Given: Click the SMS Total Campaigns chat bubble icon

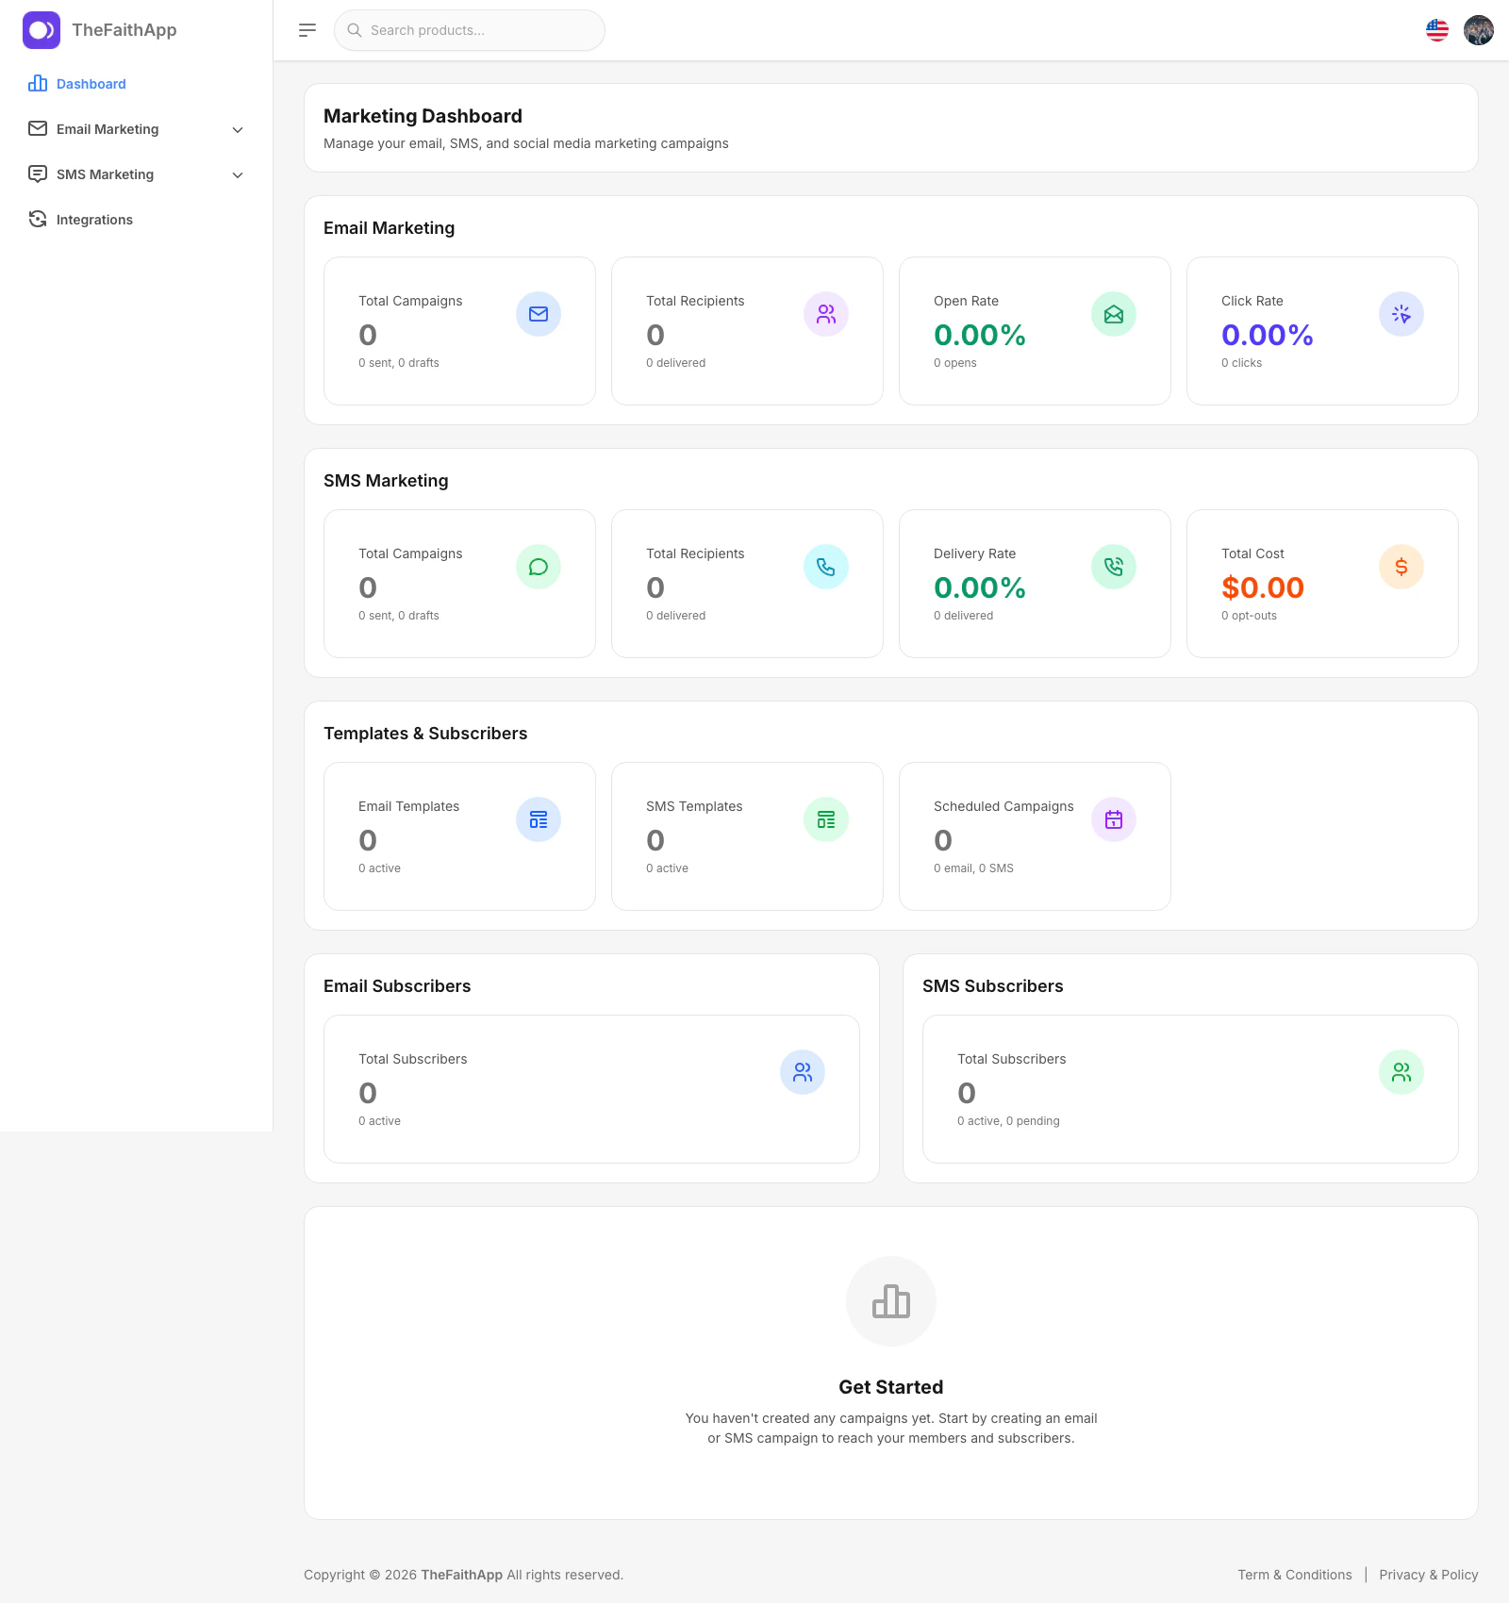Looking at the screenshot, I should [539, 567].
